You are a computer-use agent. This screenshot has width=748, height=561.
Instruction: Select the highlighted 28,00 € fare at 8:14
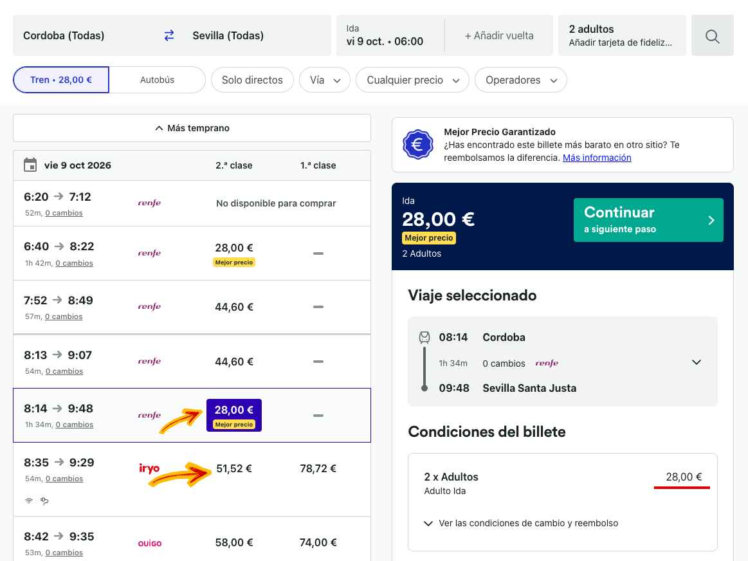233,415
